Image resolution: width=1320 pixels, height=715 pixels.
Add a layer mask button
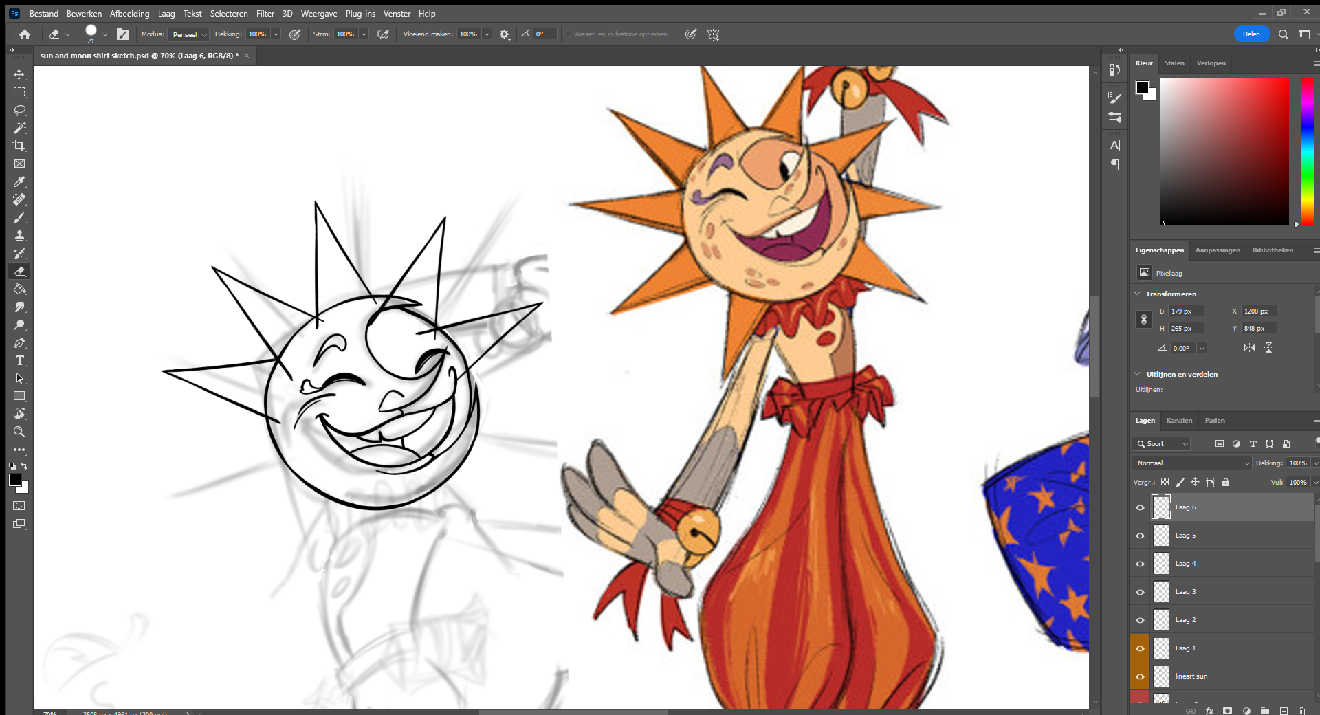click(1228, 711)
